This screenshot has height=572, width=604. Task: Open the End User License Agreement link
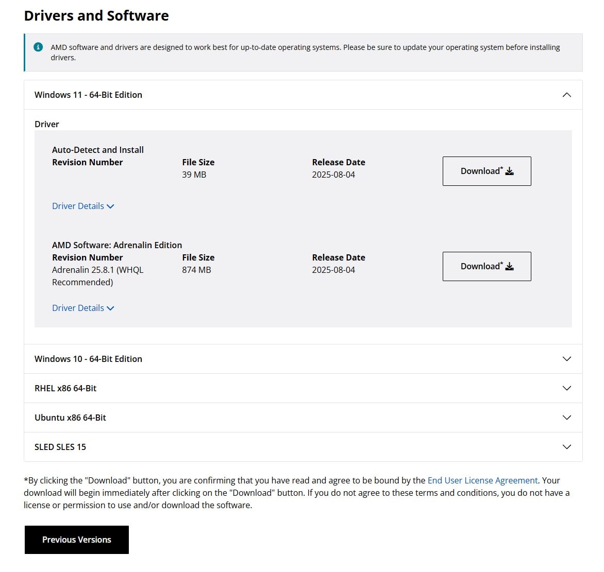(x=482, y=480)
